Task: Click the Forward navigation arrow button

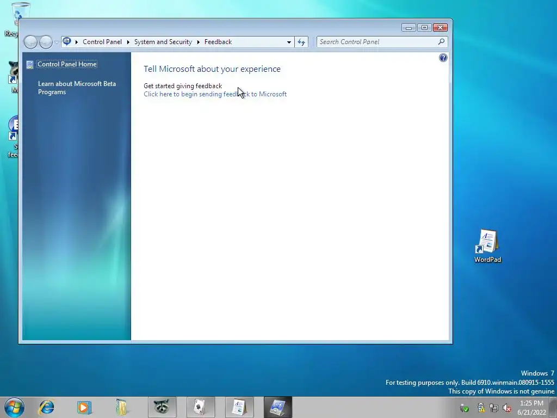Action: [46, 42]
